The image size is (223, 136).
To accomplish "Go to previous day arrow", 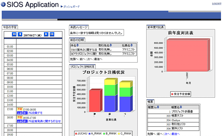I will coord(20,34).
